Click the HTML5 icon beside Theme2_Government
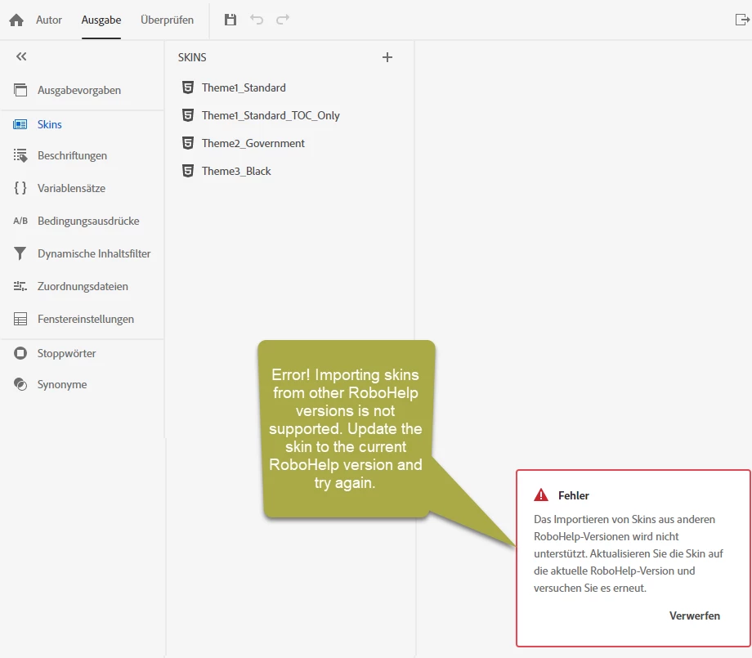752x658 pixels. click(x=188, y=143)
